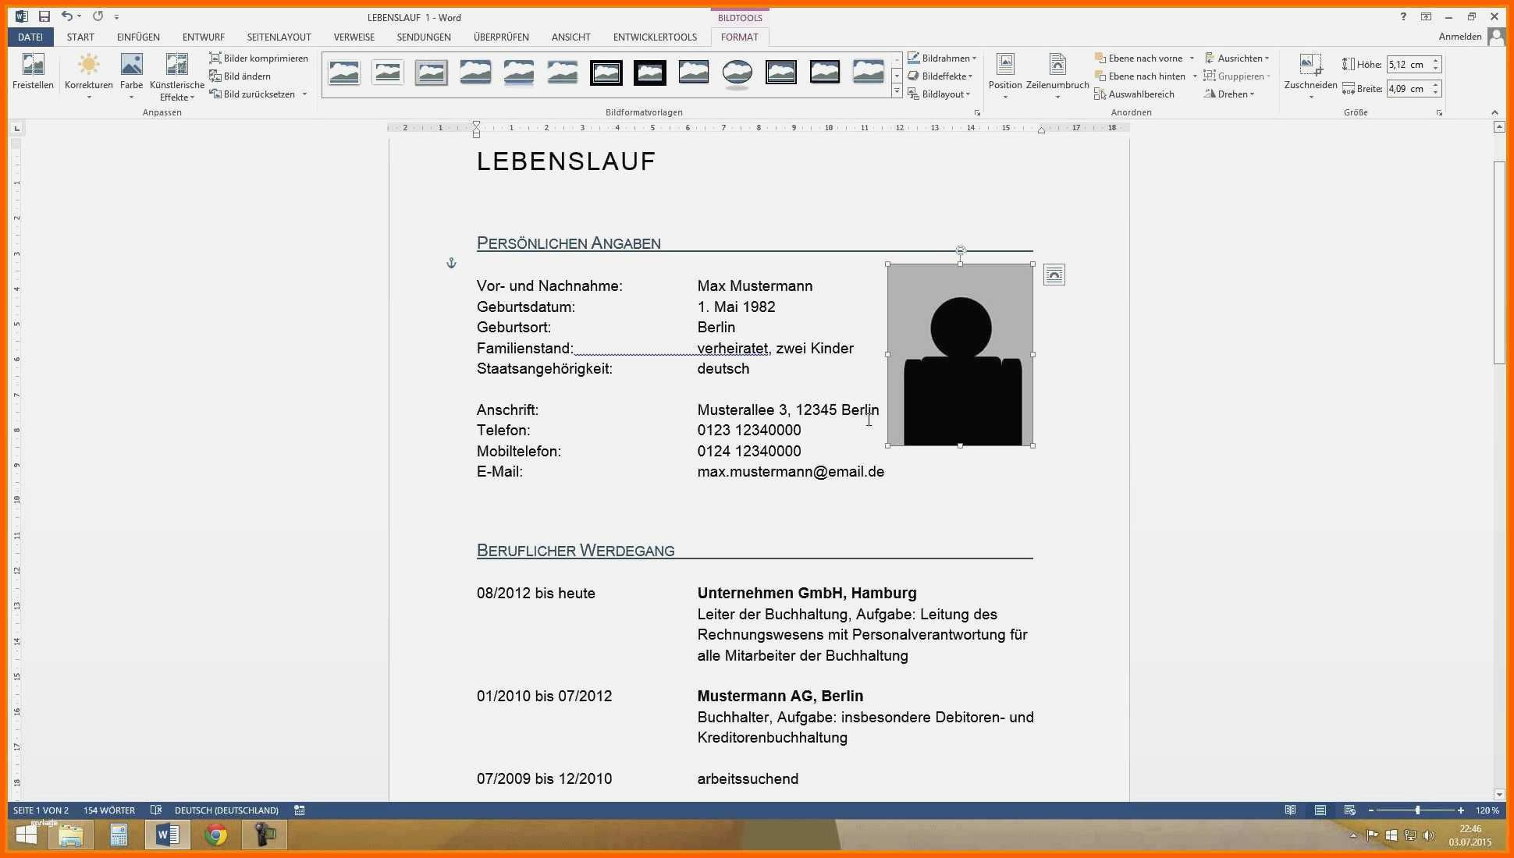Image resolution: width=1514 pixels, height=858 pixels.
Task: Click Bild zurücksetzen
Action: (252, 94)
